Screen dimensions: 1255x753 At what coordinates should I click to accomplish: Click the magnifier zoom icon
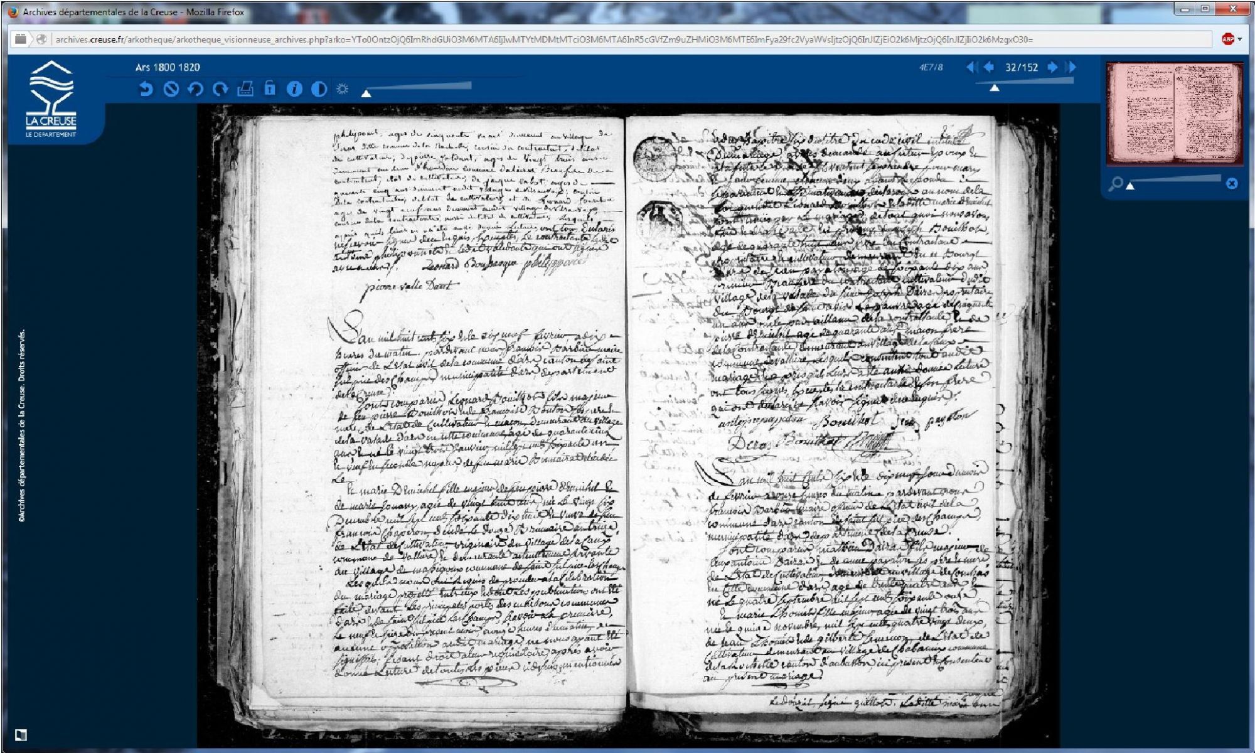1115,183
